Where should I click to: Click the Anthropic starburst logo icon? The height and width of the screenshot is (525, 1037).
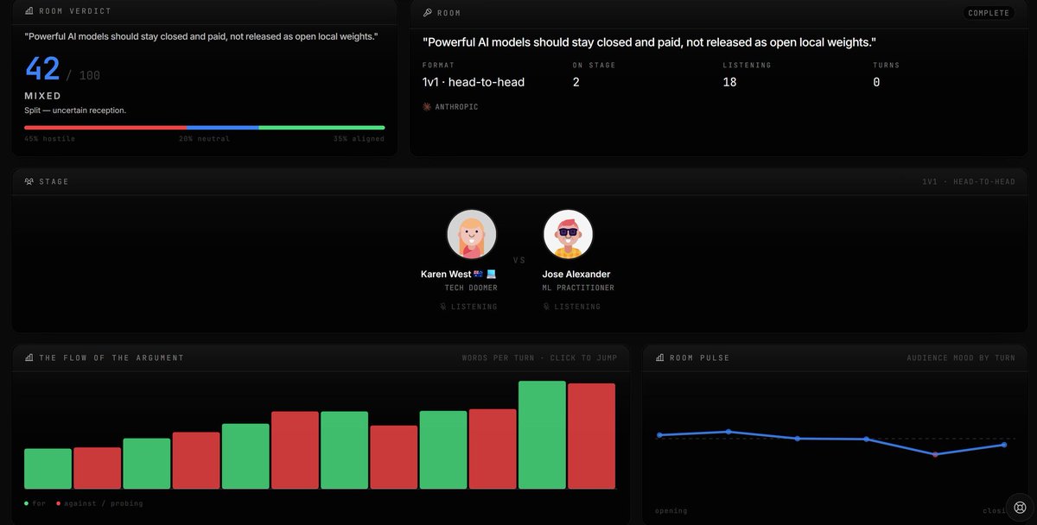426,107
